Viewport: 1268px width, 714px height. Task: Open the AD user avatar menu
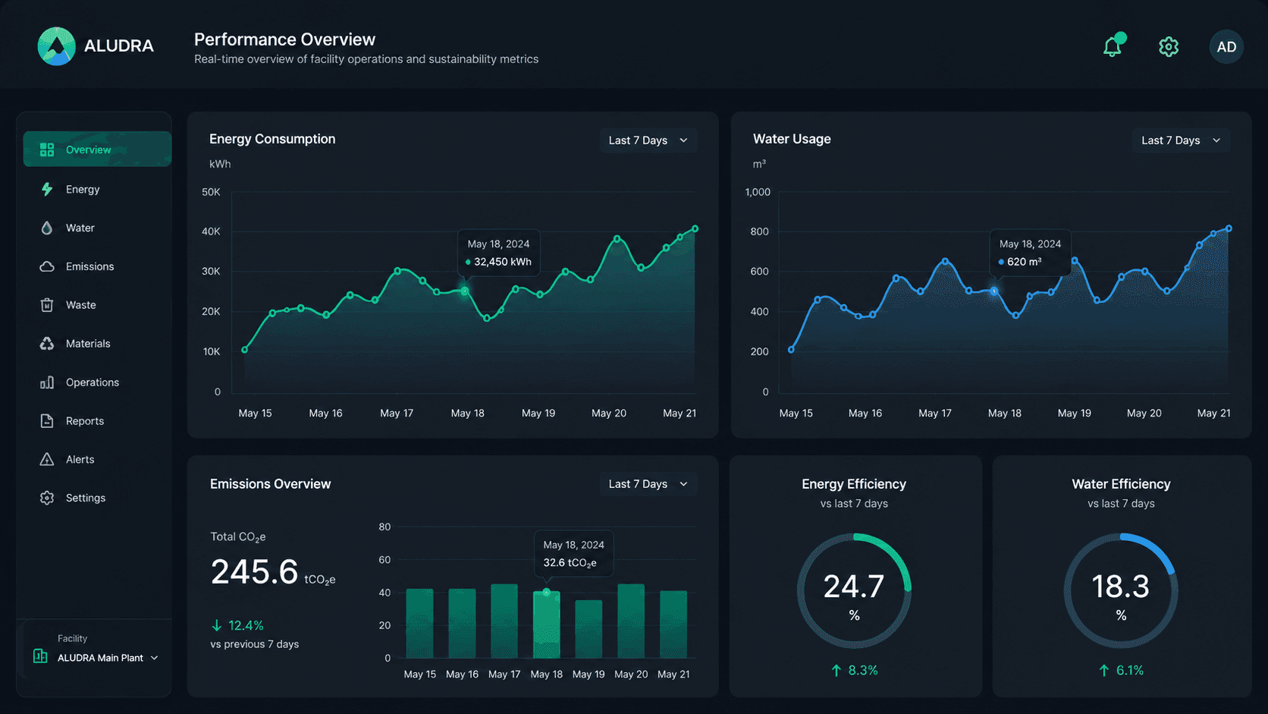tap(1226, 47)
